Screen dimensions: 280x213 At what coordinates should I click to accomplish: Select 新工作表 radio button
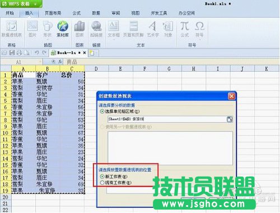pos(102,177)
